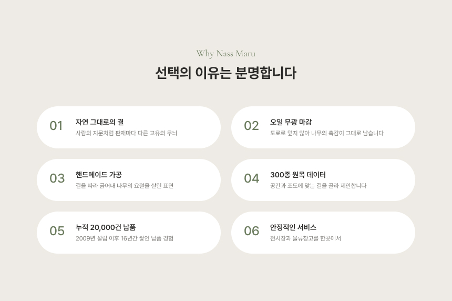The width and height of the screenshot is (452, 301).
Task: Open the 안정적인 서비스 card
Action: [x=323, y=233]
